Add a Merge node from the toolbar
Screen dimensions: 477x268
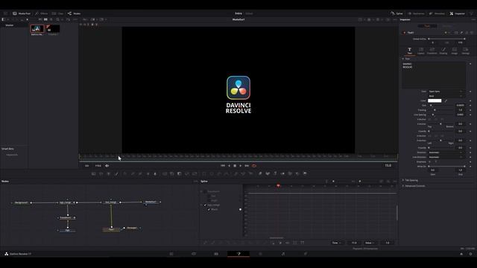pyautogui.click(x=165, y=173)
